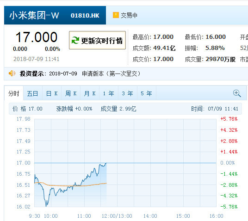Click the 时间: 07/09 11:41 readout

pyautogui.click(x=215, y=109)
